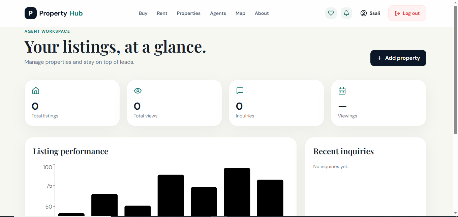Click the shortest bar in the chart

[x=71, y=215]
